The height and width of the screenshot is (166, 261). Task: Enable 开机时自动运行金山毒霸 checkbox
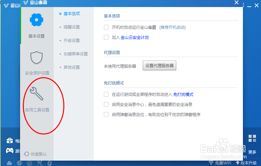(x=106, y=27)
